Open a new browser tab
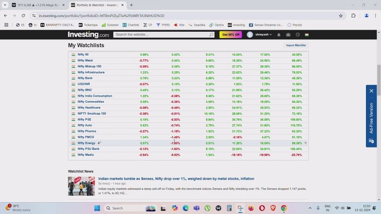 (131, 5)
